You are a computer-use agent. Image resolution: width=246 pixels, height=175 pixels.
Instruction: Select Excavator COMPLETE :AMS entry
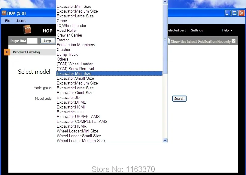click(x=109, y=122)
